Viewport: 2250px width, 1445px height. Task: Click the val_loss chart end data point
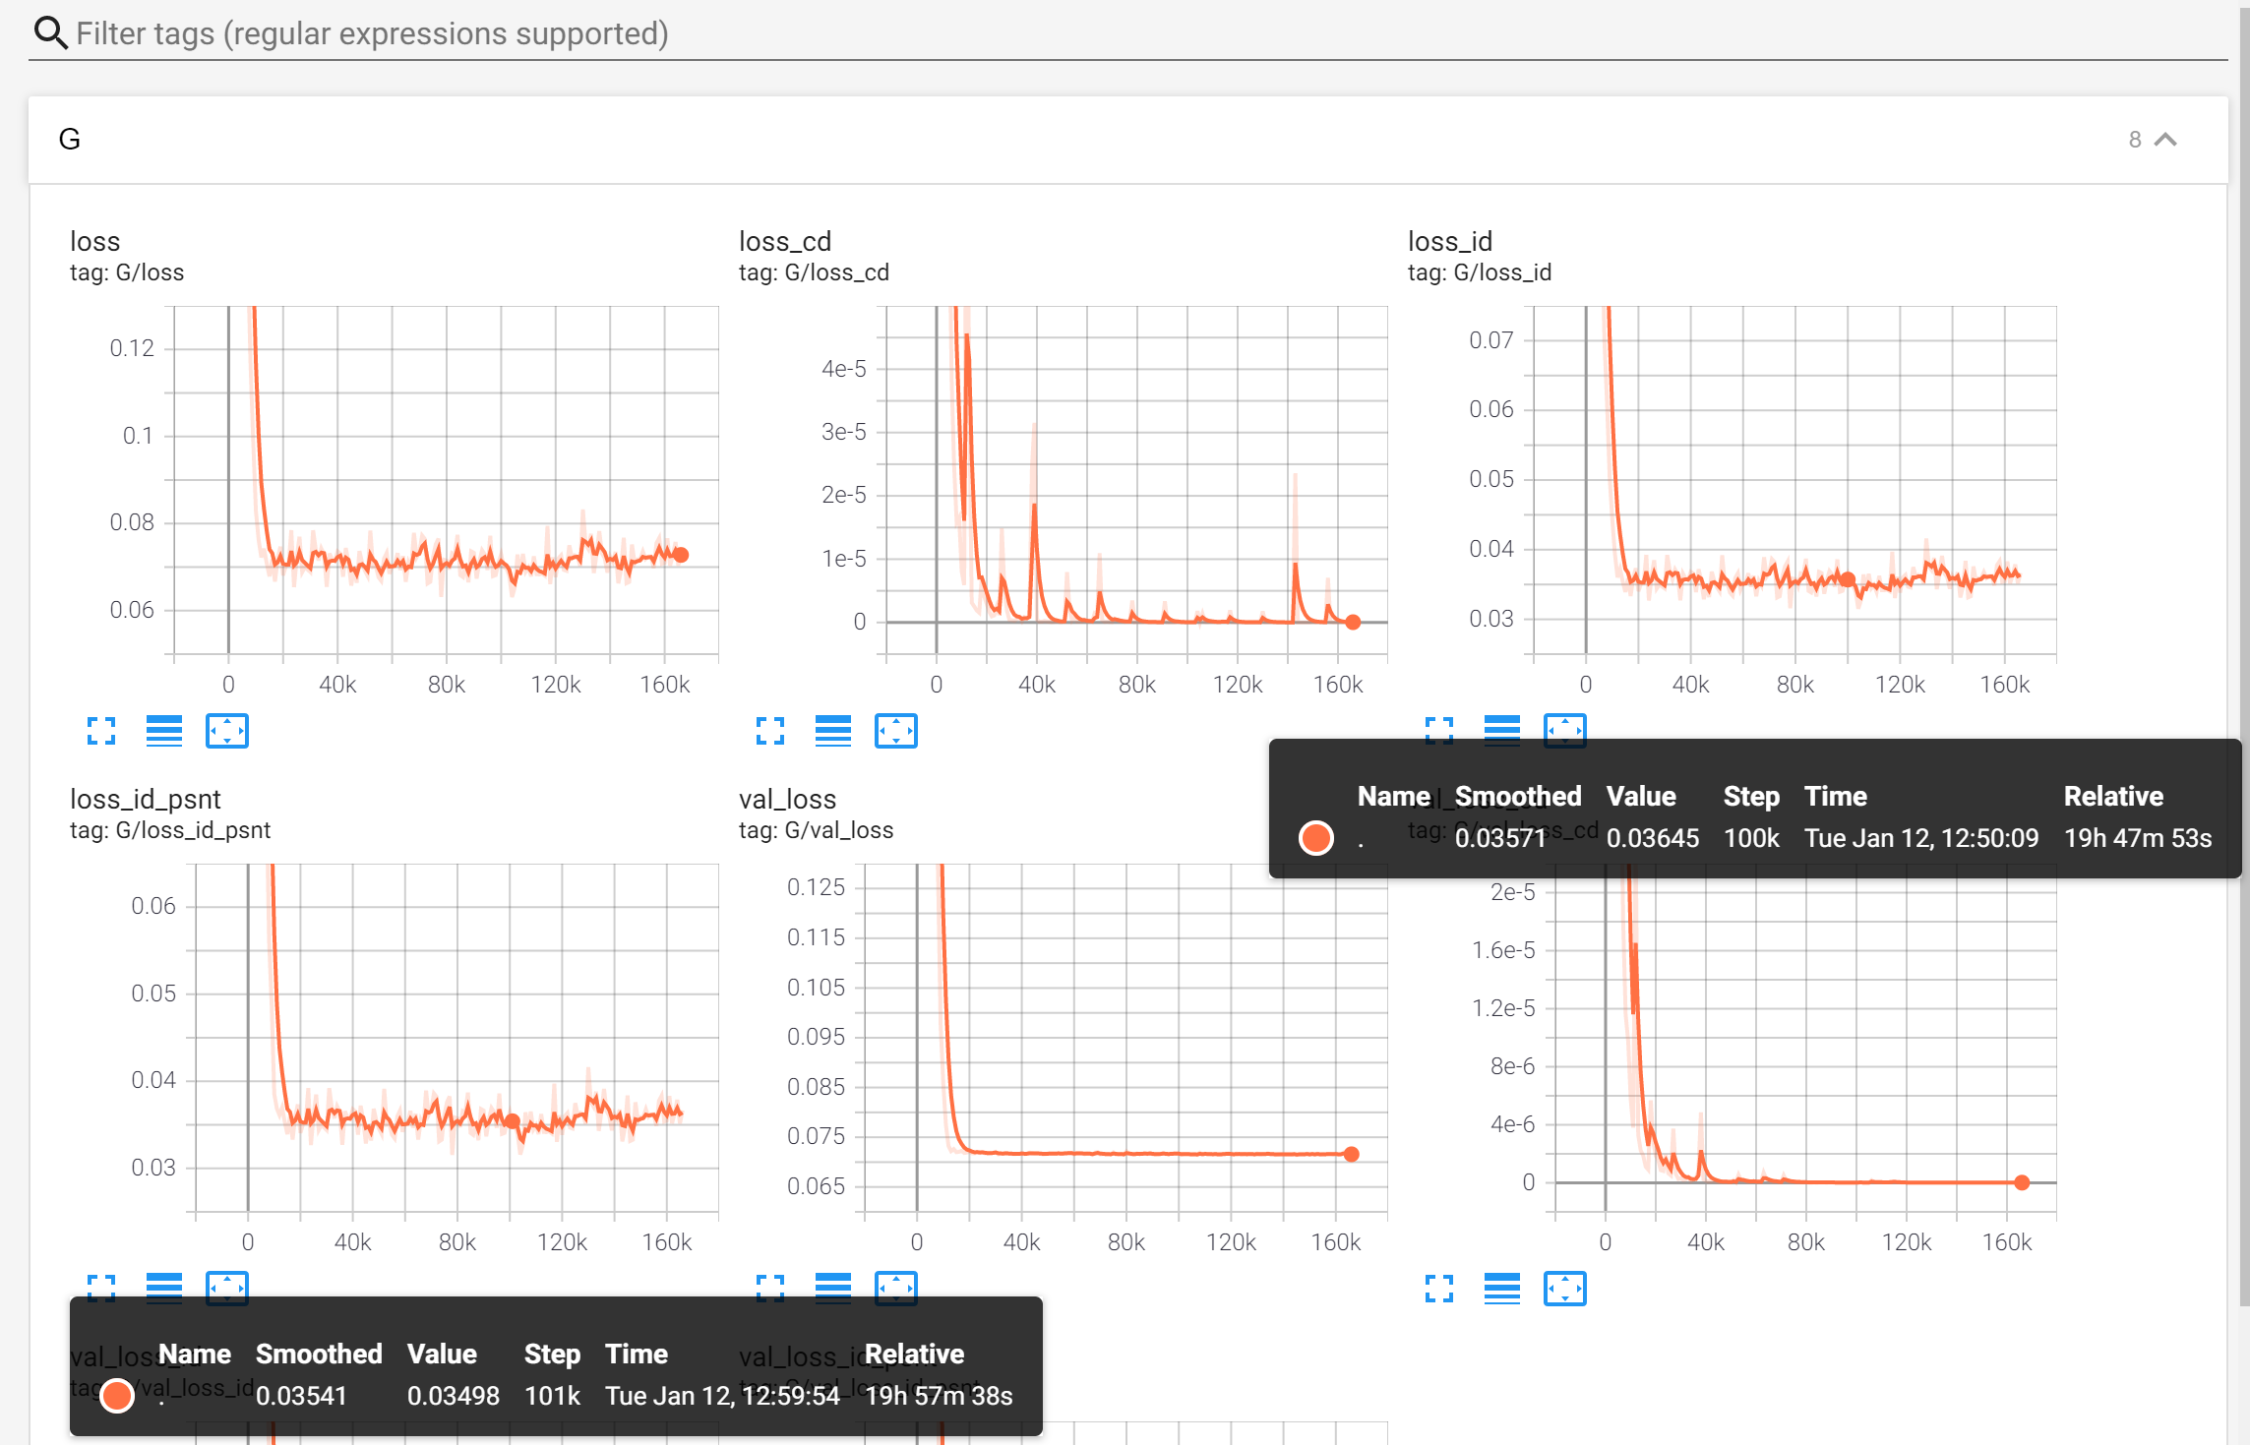[1351, 1154]
